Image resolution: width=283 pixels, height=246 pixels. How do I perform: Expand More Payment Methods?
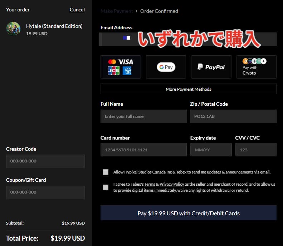tap(188, 89)
